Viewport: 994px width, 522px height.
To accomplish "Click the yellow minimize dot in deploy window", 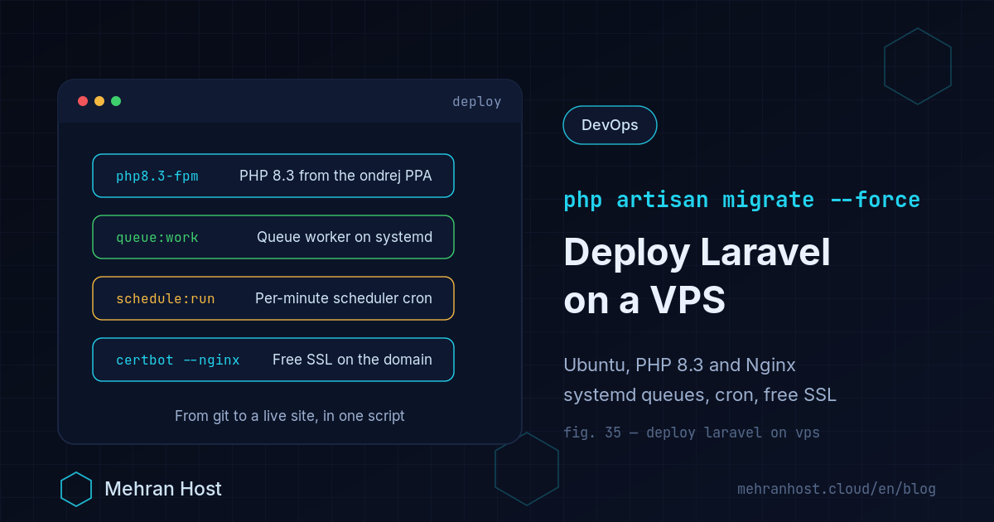I will 99,101.
